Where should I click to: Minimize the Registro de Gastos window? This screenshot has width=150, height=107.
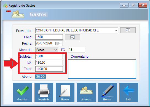pyautogui.click(x=124, y=5)
